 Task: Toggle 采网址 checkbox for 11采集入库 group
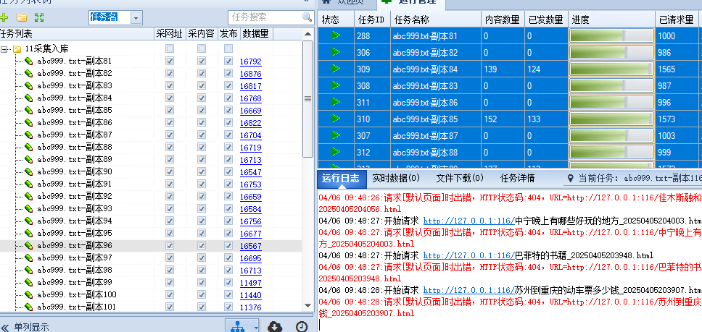[x=170, y=48]
